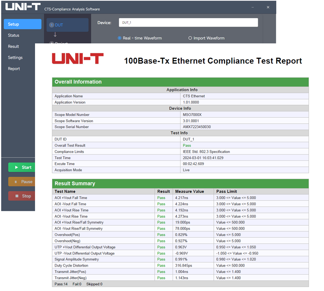The image size is (324, 291).
Task: Pause the running test
Action: [x=22, y=182]
